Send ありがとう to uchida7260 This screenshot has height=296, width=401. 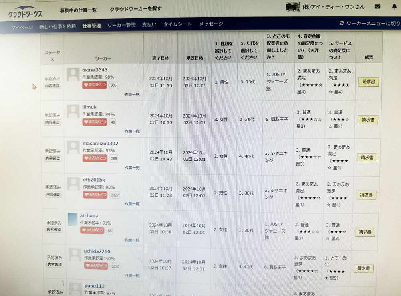click(96, 265)
